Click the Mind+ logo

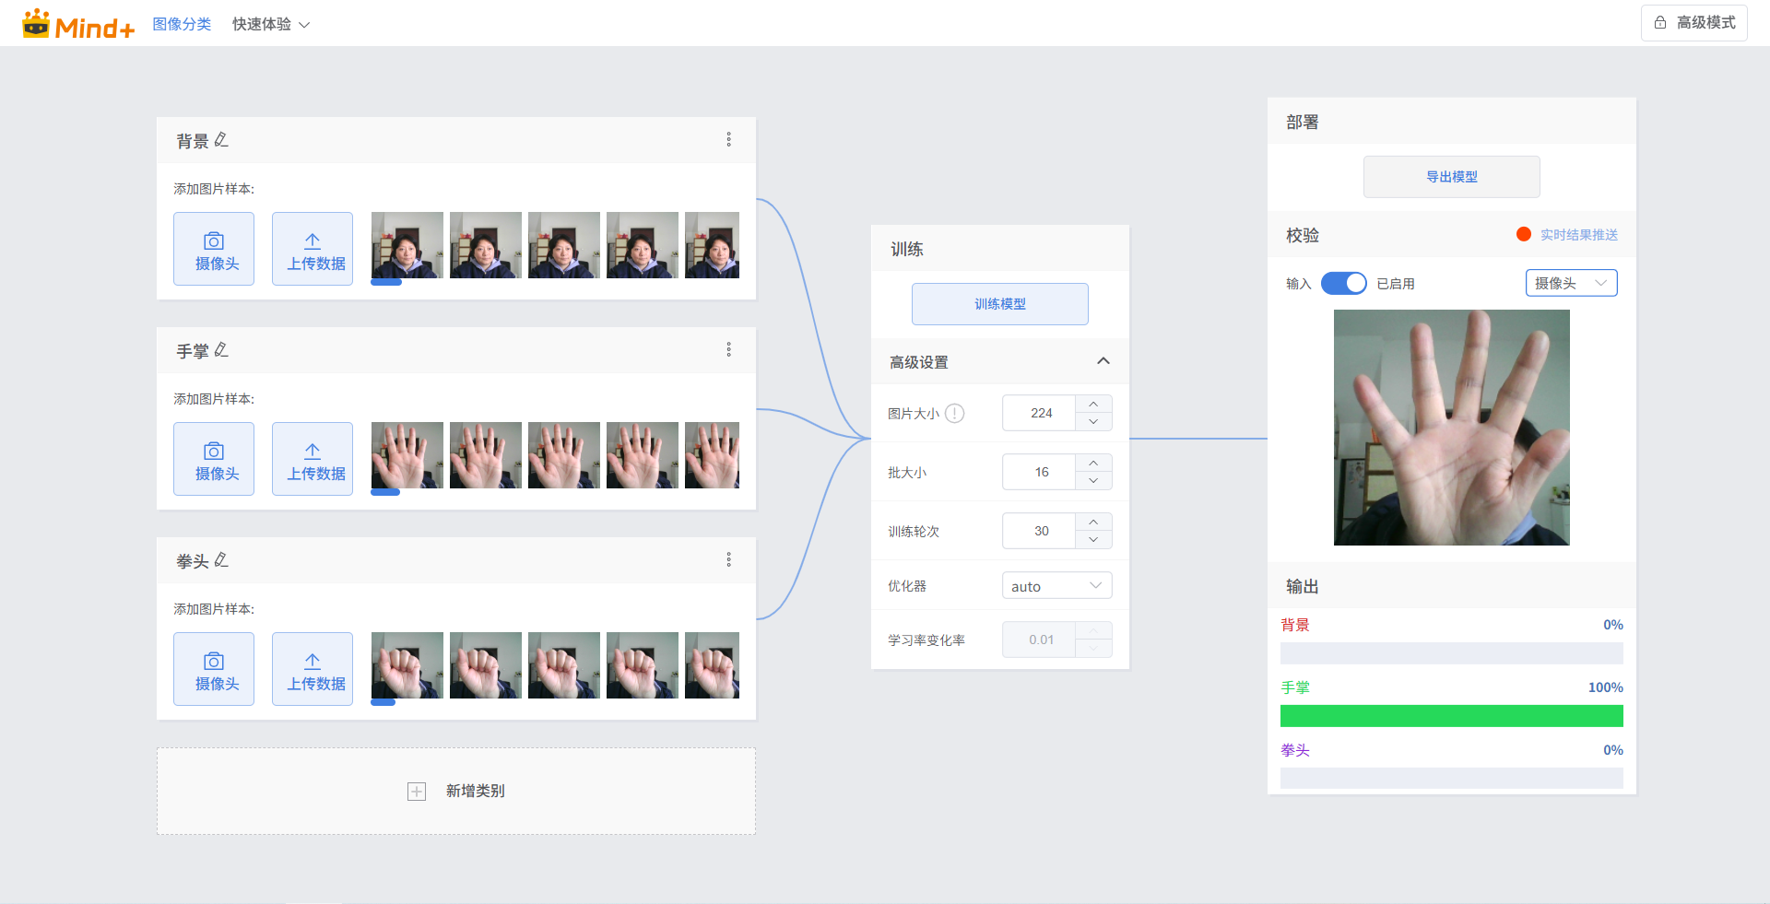pos(78,25)
